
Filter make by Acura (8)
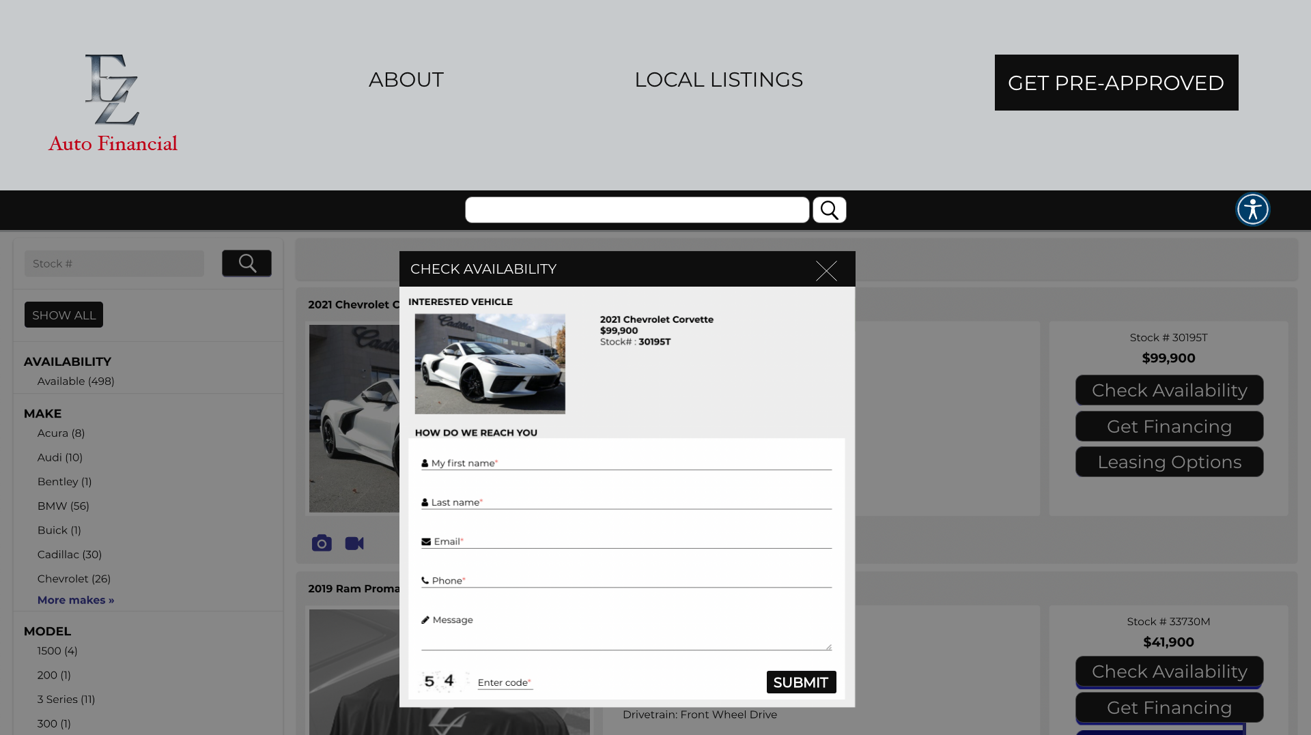click(x=61, y=433)
